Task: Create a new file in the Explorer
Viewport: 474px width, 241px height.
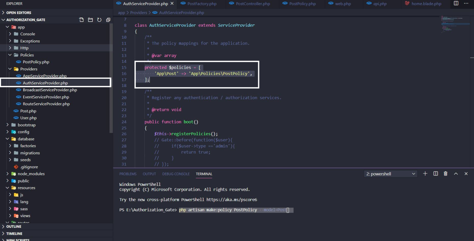Action: (x=81, y=20)
